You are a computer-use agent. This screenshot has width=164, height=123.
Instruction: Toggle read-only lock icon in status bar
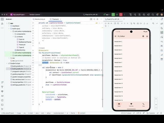(x=158, y=113)
